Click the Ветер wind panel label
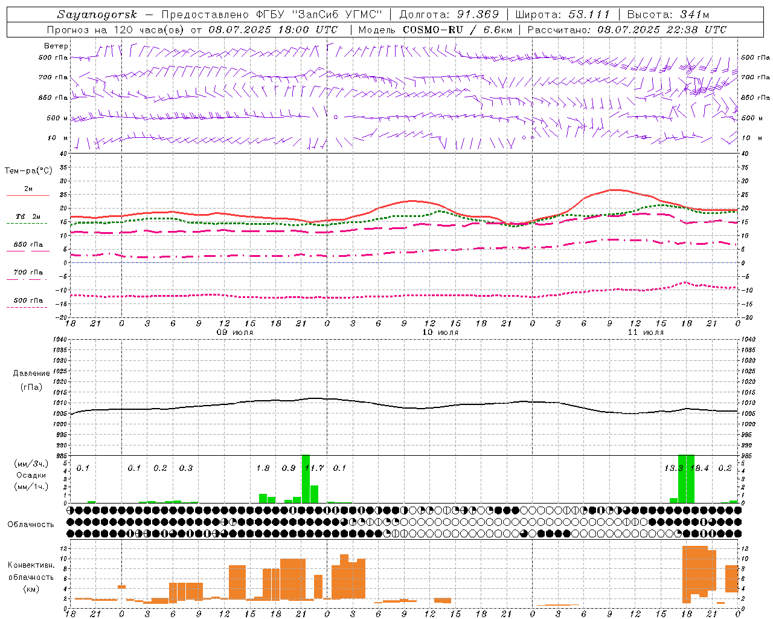The width and height of the screenshot is (773, 619). 56,46
